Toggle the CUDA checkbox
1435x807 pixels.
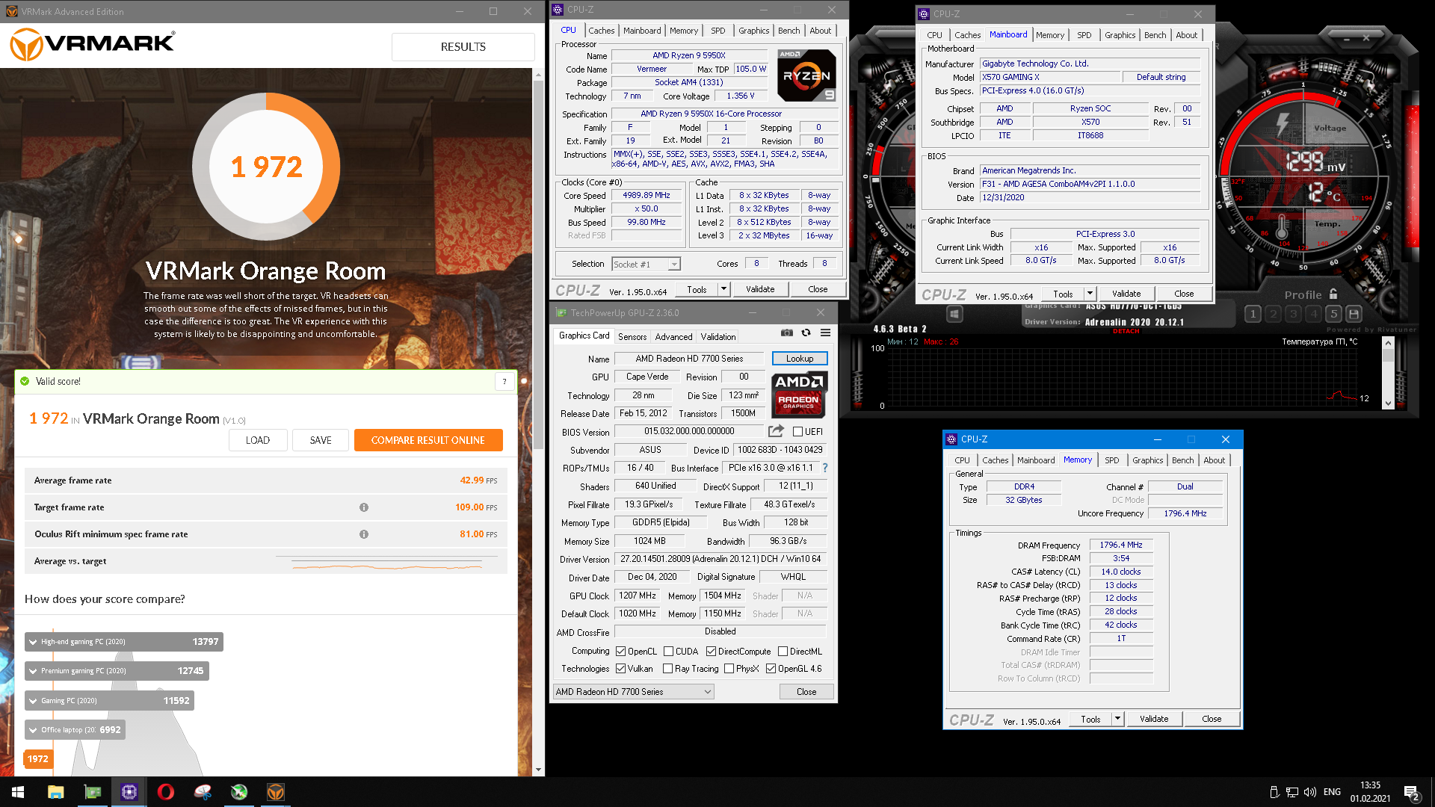(x=668, y=652)
